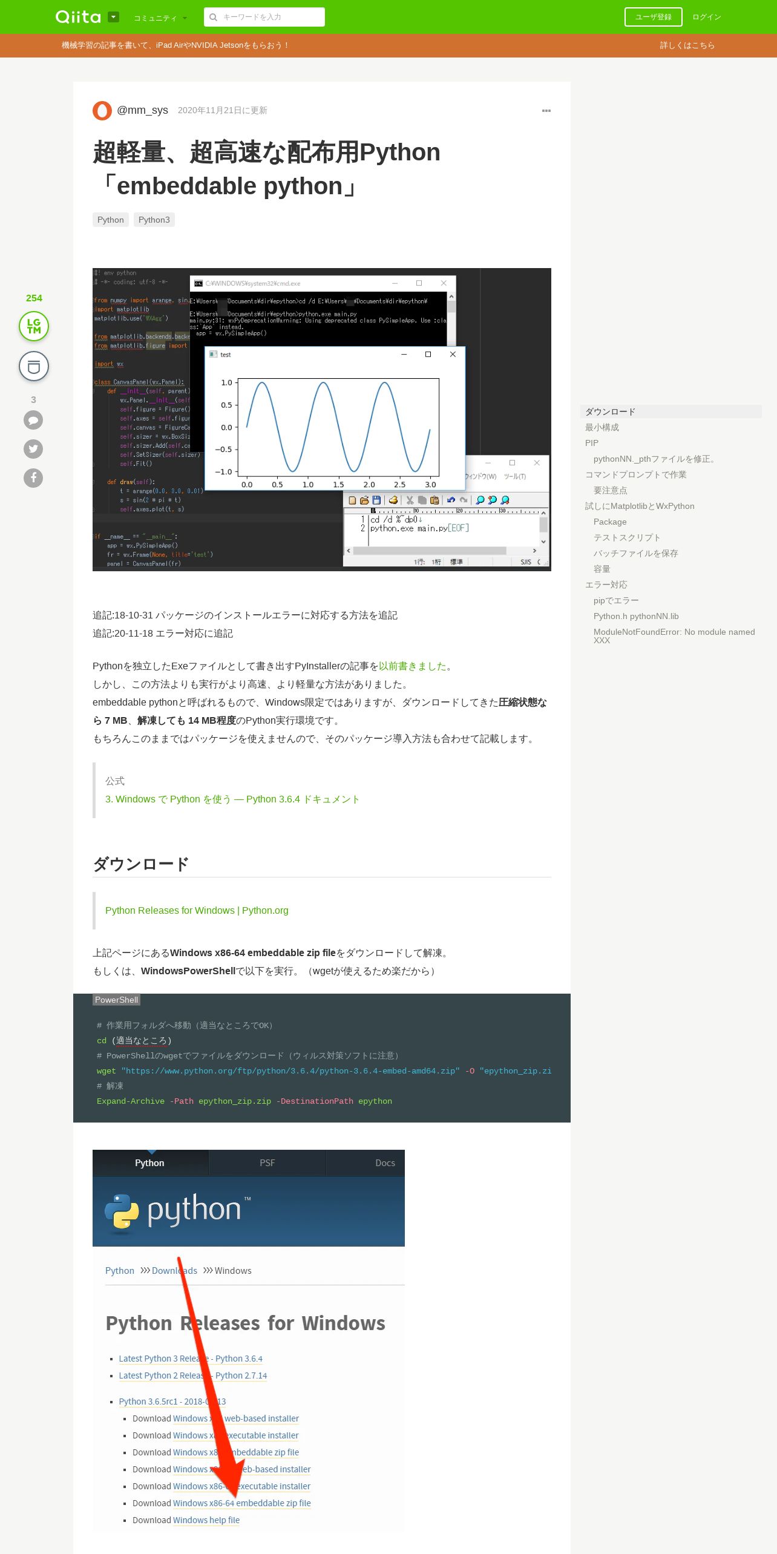This screenshot has height=1554, width=777.
Task: Click the Qiita logo
Action: pyautogui.click(x=78, y=17)
